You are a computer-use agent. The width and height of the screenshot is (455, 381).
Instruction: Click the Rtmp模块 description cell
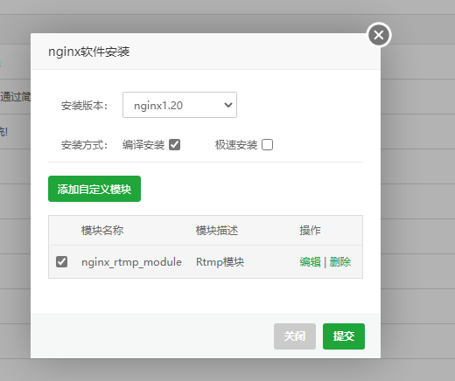(x=220, y=262)
